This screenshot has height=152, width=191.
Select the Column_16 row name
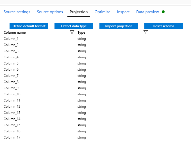tap(12, 131)
